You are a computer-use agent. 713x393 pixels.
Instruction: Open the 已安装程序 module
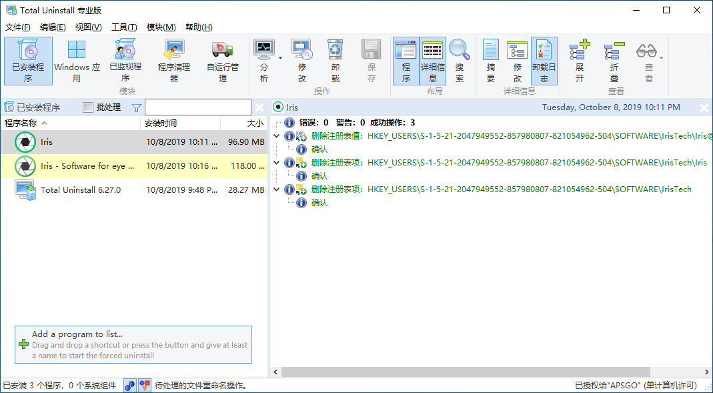(28, 61)
